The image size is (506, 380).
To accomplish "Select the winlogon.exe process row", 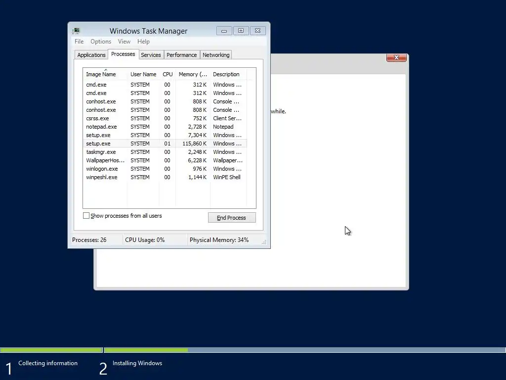I will pyautogui.click(x=165, y=169).
